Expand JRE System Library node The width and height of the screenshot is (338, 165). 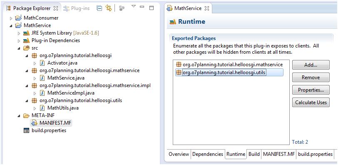[19, 33]
